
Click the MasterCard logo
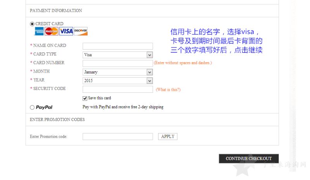point(52,31)
